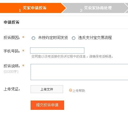Click the 上传文件 upload button

[x=47, y=89]
